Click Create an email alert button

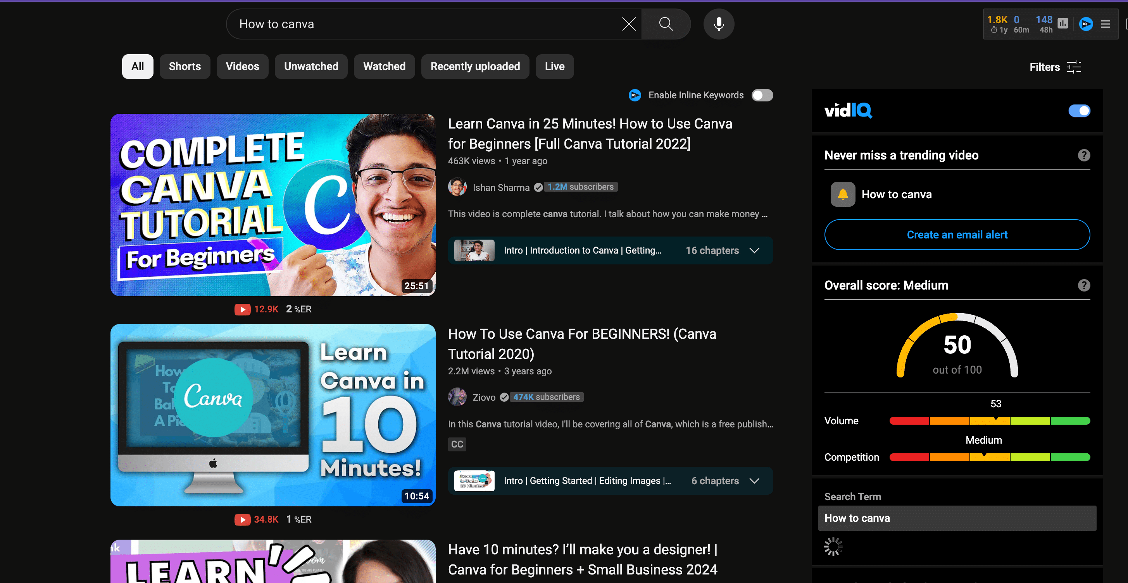point(957,234)
